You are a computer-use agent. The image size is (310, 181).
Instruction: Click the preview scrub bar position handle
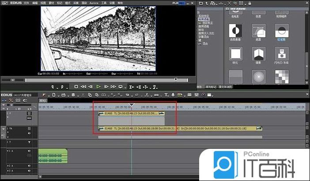pos(176,79)
